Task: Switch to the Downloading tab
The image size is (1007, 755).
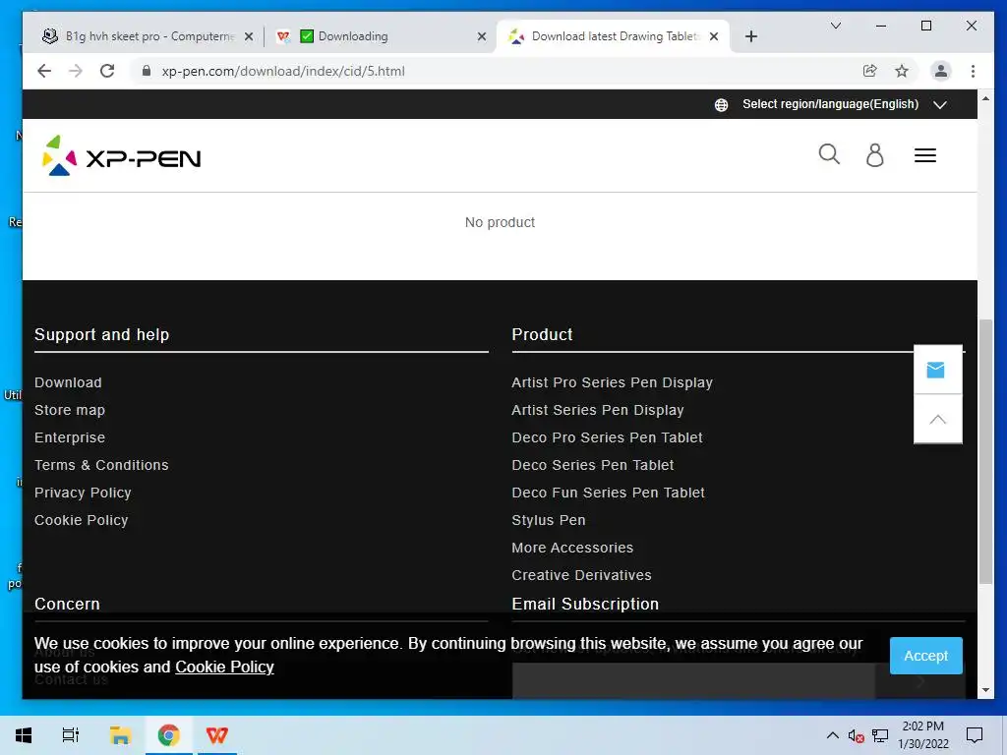Action: click(381, 36)
